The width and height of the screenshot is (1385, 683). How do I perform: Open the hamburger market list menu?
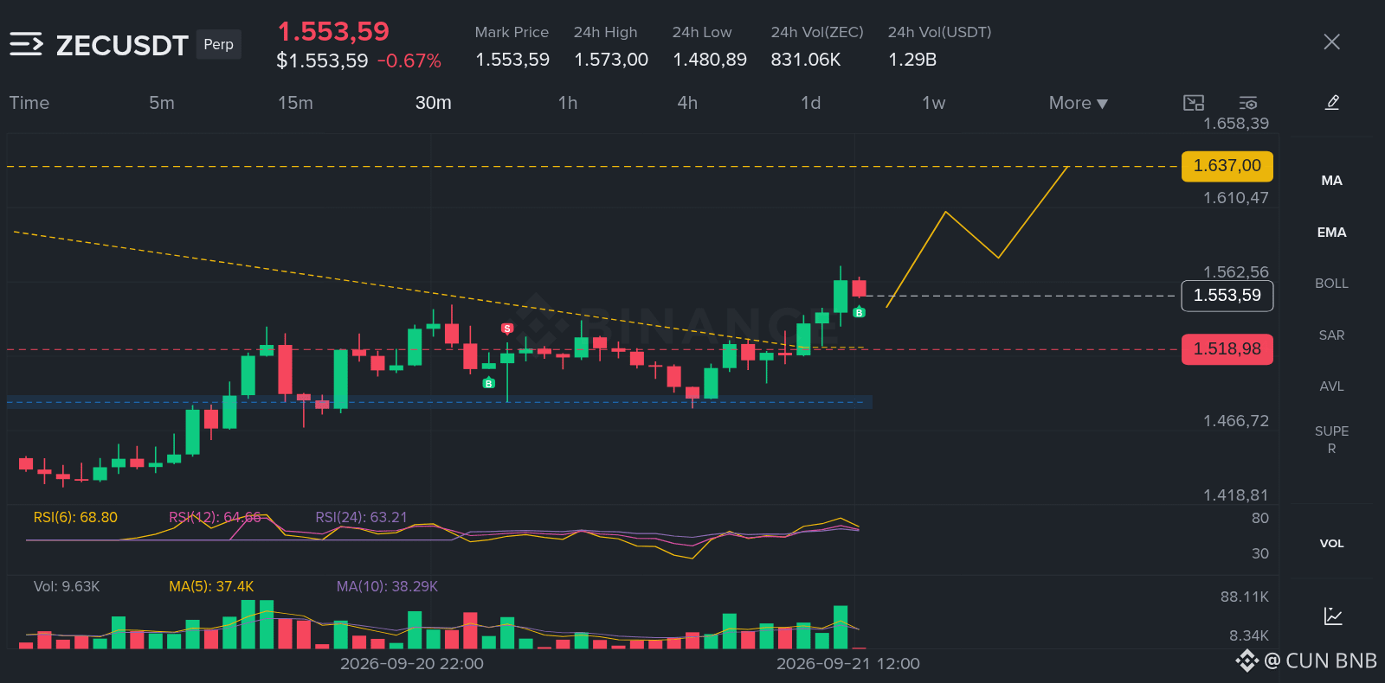26,43
